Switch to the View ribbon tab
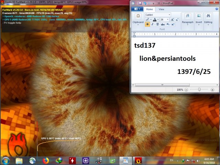The height and width of the screenshot is (165, 220). coord(161,9)
